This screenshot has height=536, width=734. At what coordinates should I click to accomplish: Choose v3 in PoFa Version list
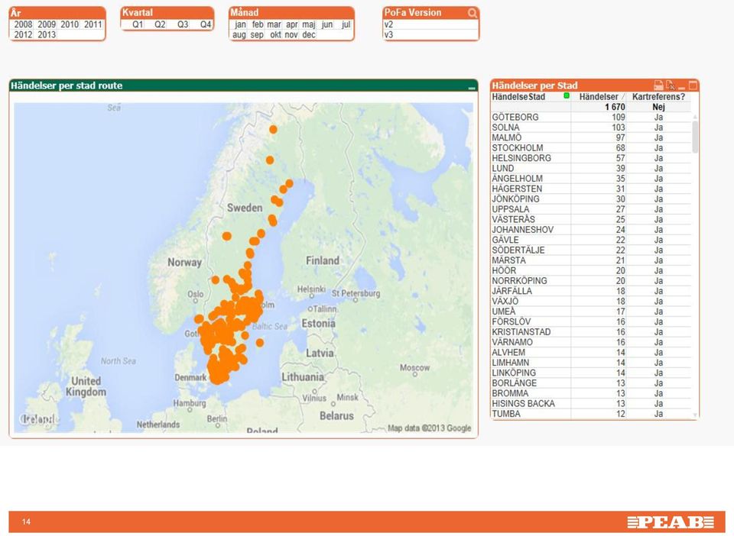pos(430,34)
